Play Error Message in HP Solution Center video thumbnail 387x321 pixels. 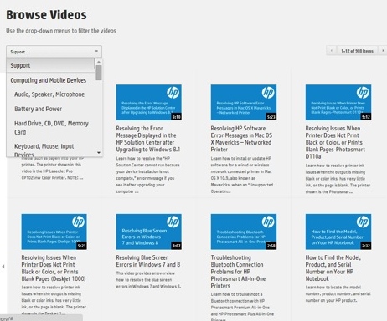[x=149, y=103]
